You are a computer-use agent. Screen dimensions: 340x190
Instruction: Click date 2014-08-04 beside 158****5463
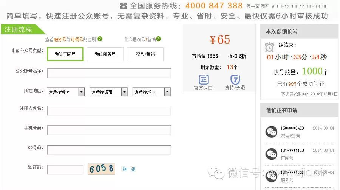[x=323, y=128]
